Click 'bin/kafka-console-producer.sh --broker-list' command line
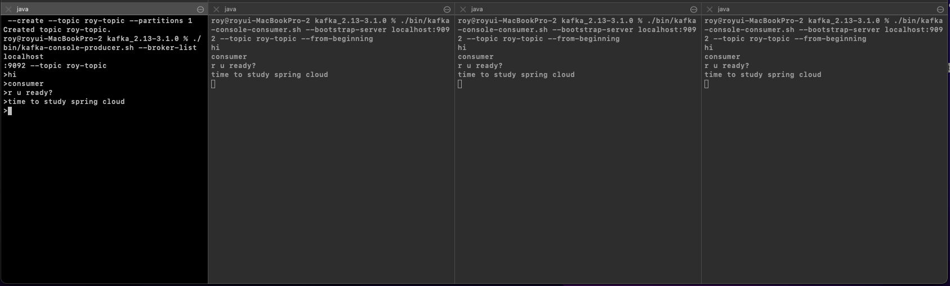 [100, 48]
